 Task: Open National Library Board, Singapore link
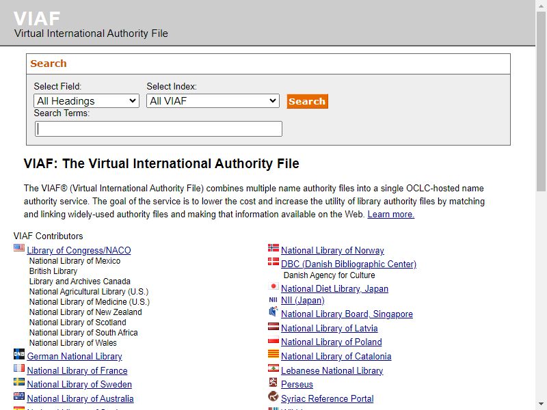(x=347, y=314)
